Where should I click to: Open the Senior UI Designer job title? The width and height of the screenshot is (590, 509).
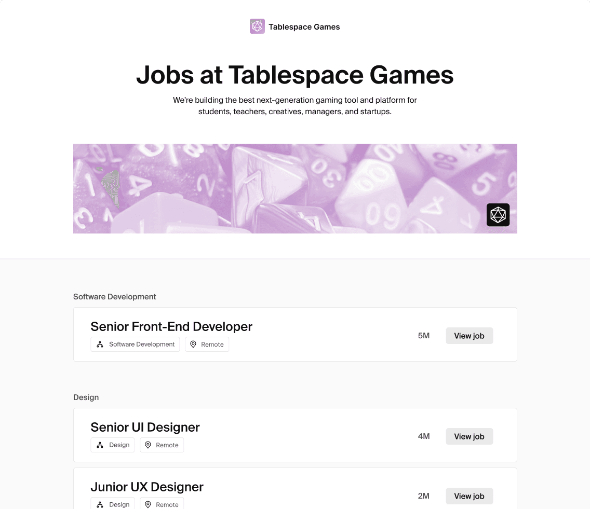point(145,427)
